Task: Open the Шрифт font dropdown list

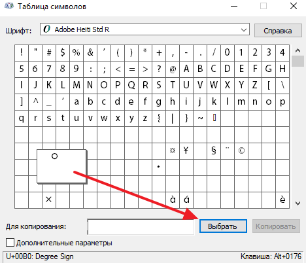Action: pyautogui.click(x=144, y=29)
